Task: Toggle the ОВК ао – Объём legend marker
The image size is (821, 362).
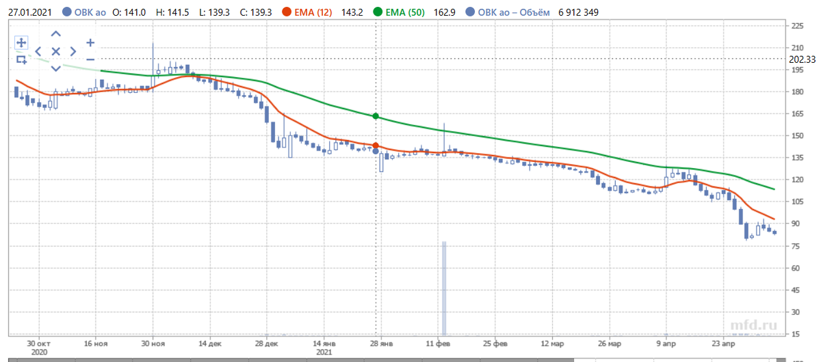Action: click(469, 12)
